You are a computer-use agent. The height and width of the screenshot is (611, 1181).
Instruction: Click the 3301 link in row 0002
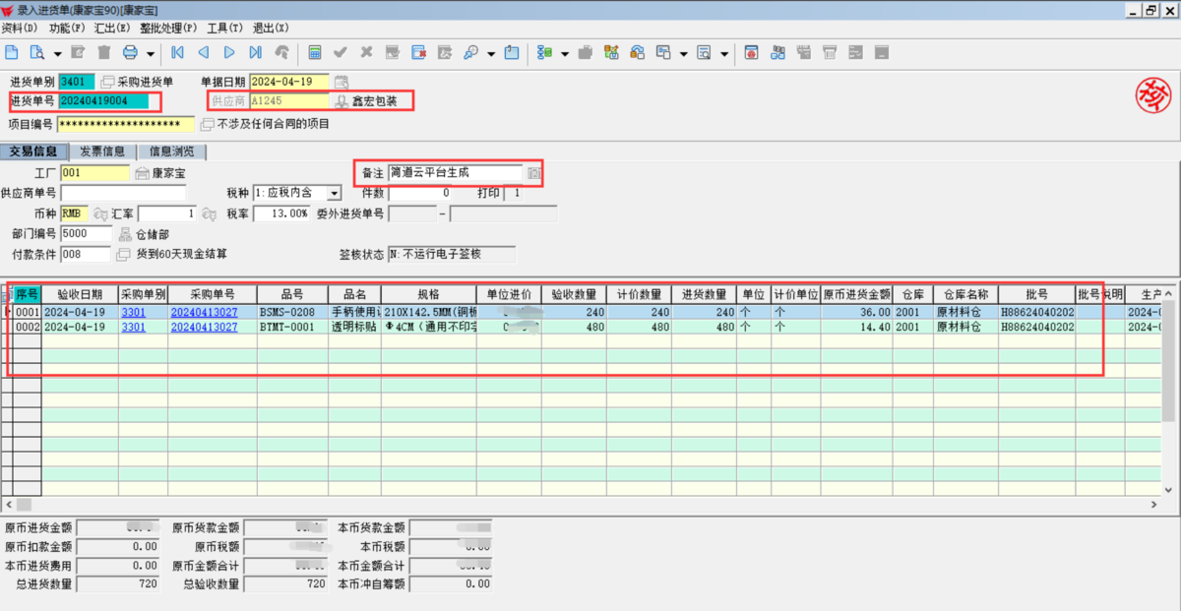pos(132,327)
